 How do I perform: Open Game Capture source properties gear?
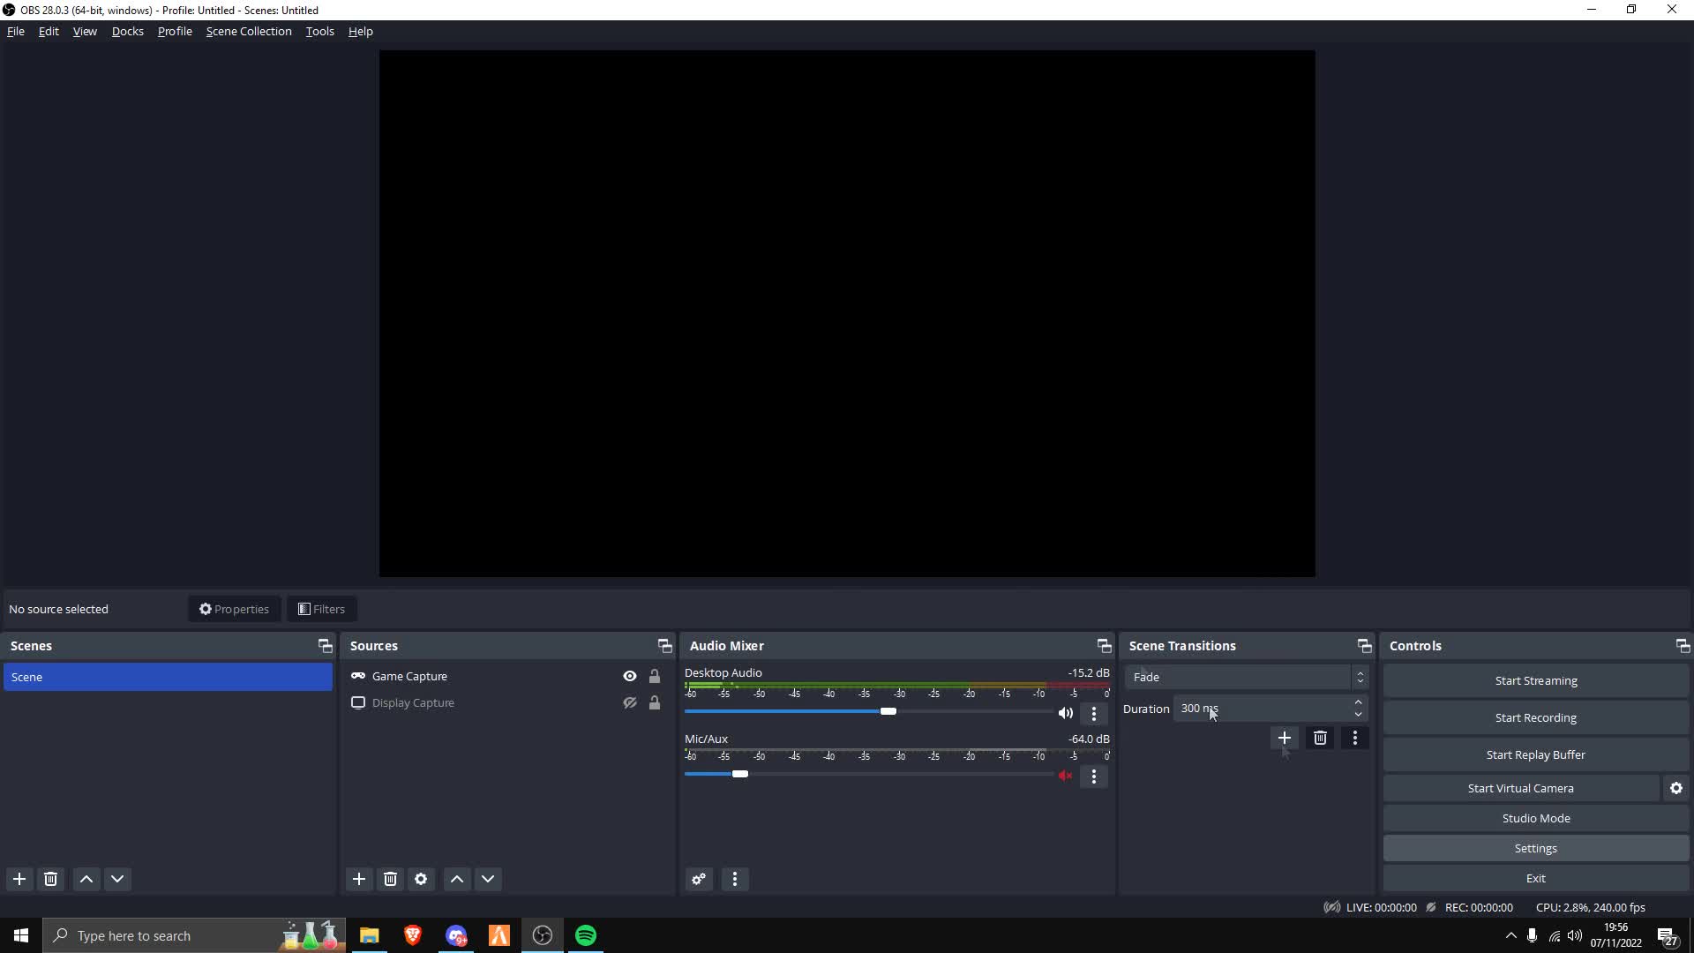pyautogui.click(x=421, y=879)
